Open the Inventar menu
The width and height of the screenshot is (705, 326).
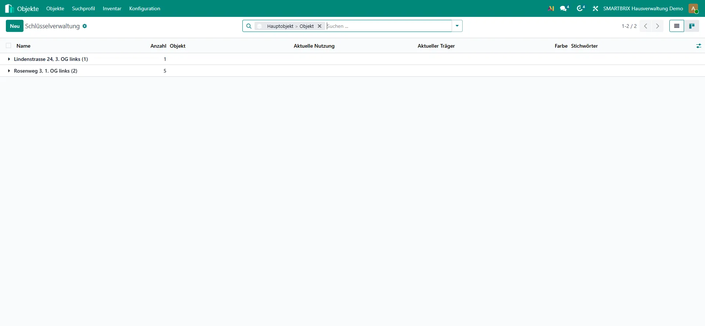click(x=112, y=8)
